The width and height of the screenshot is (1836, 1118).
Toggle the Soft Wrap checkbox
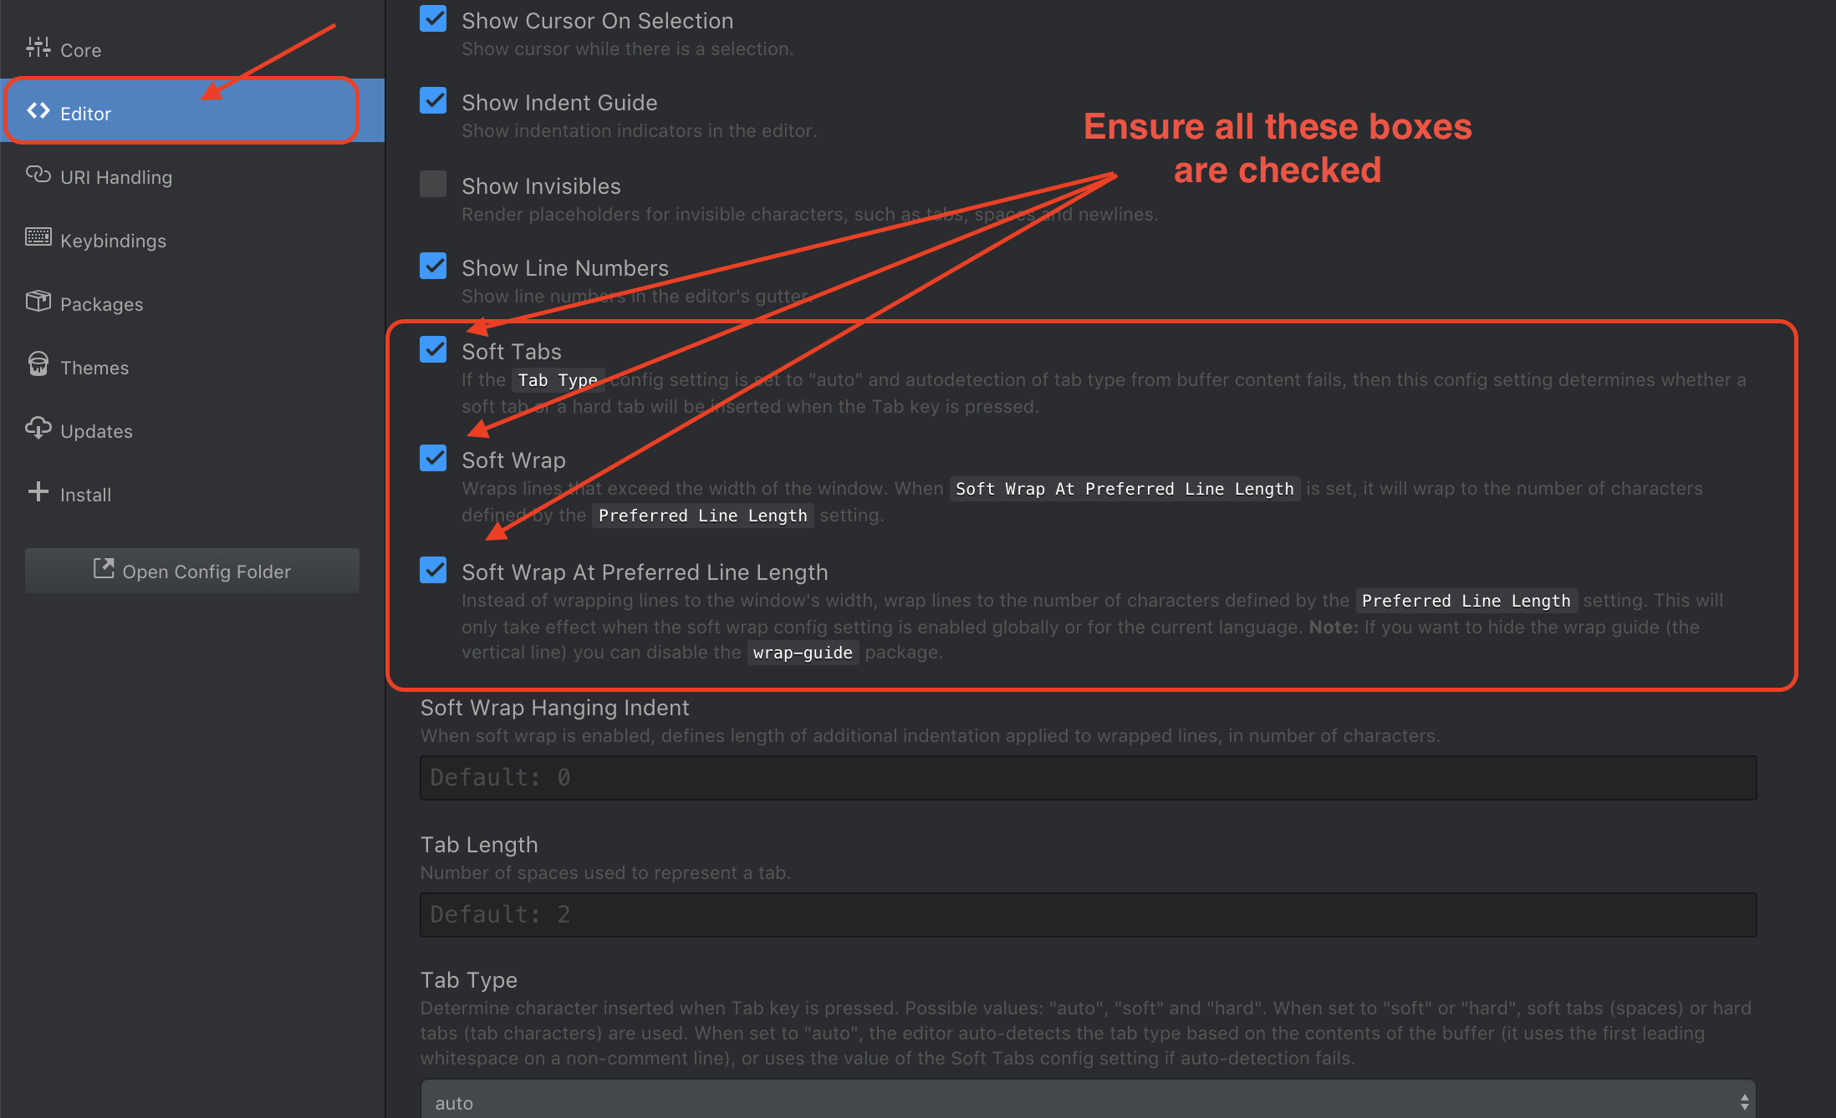(x=433, y=458)
